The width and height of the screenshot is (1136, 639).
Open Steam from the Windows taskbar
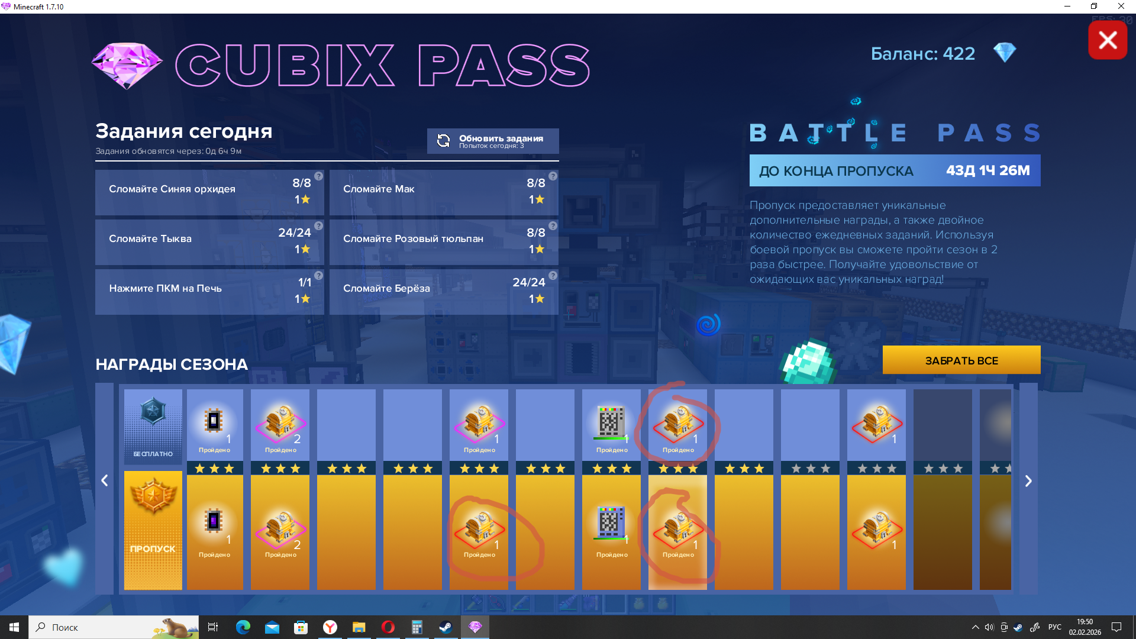446,627
